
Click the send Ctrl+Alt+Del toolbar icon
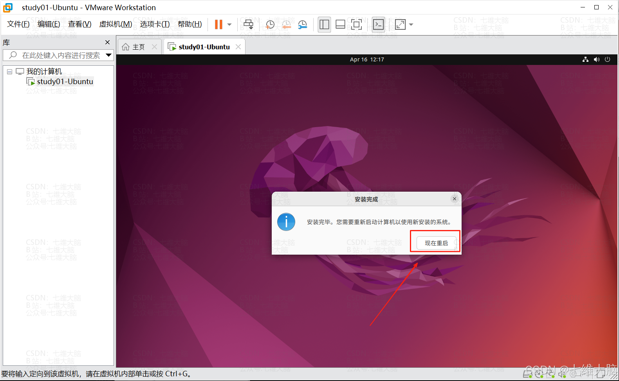pos(249,24)
